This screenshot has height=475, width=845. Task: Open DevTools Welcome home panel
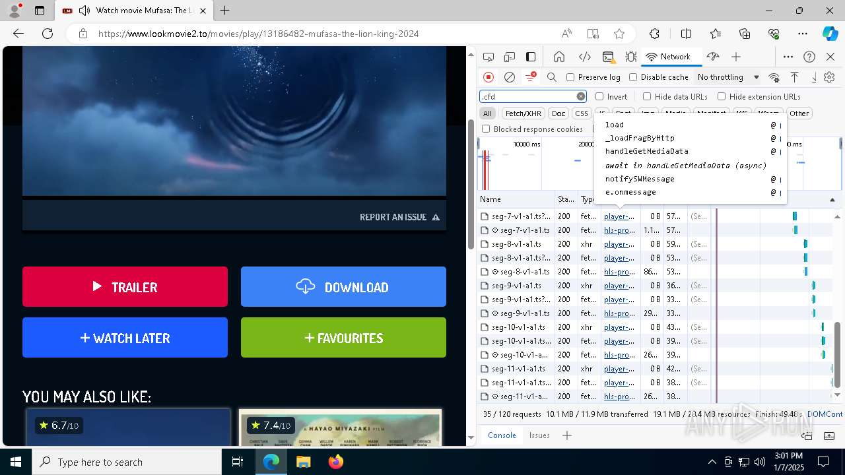[x=559, y=57]
